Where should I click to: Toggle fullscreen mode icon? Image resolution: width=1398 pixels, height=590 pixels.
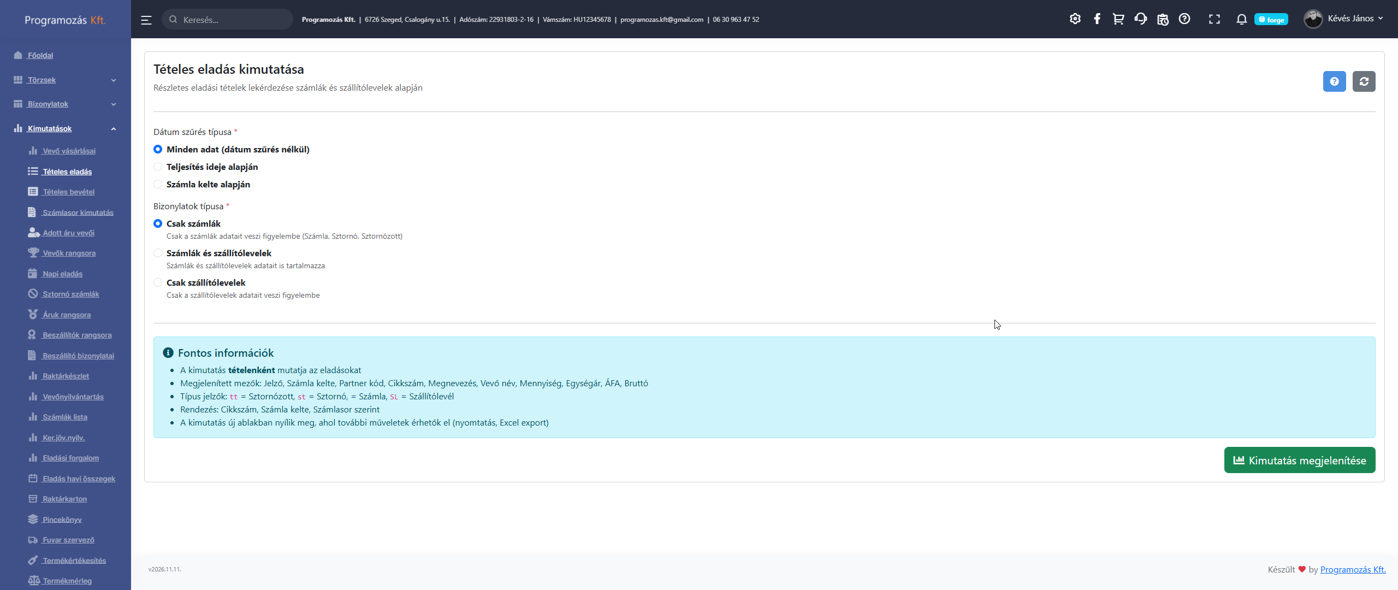[x=1214, y=19]
